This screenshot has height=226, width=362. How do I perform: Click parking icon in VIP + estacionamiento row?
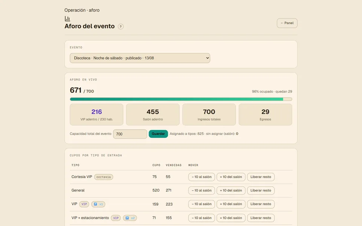pos(127,218)
